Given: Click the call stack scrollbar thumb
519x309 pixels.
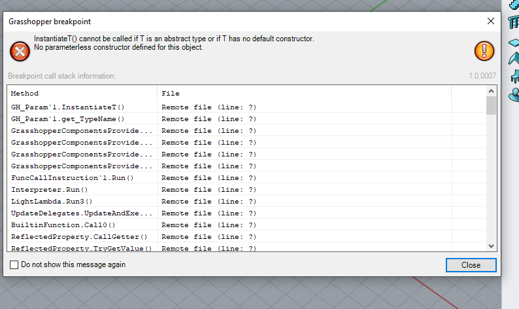Looking at the screenshot, I should coord(491,105).
